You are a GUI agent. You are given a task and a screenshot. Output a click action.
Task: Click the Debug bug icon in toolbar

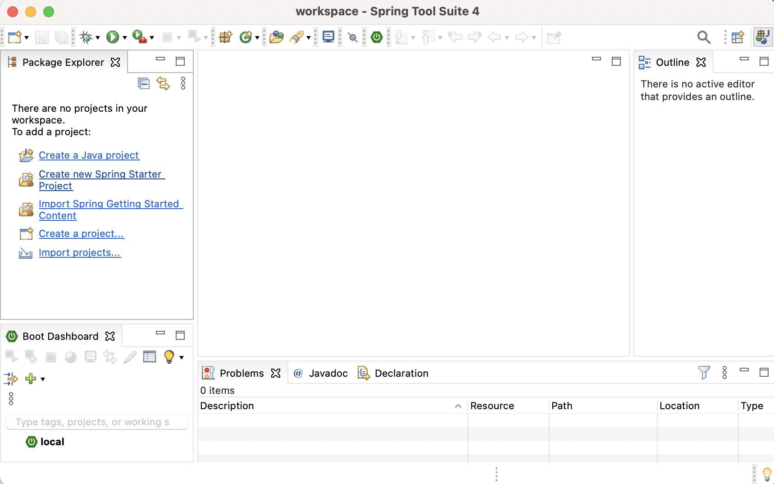point(86,37)
